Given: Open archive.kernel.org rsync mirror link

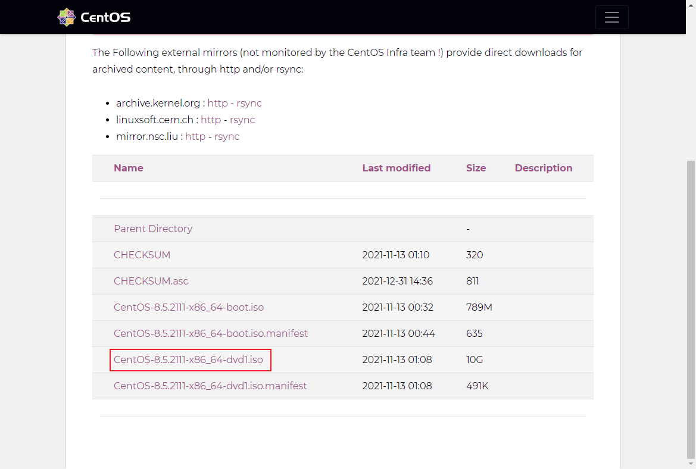Looking at the screenshot, I should (x=249, y=103).
